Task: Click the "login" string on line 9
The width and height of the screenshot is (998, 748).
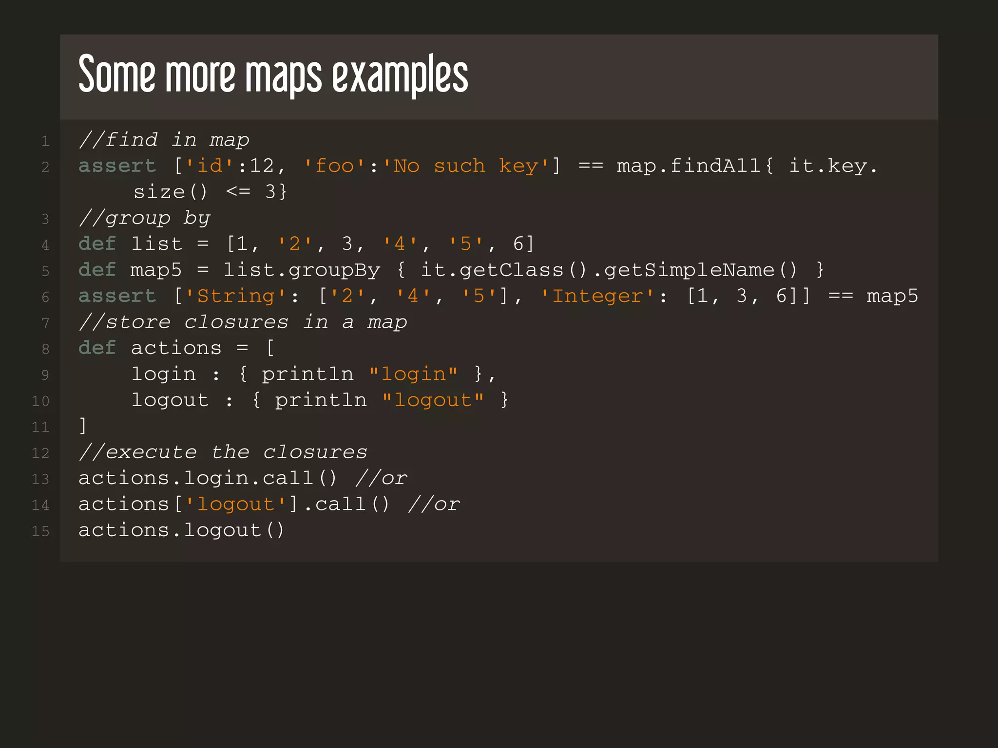Action: [x=413, y=374]
